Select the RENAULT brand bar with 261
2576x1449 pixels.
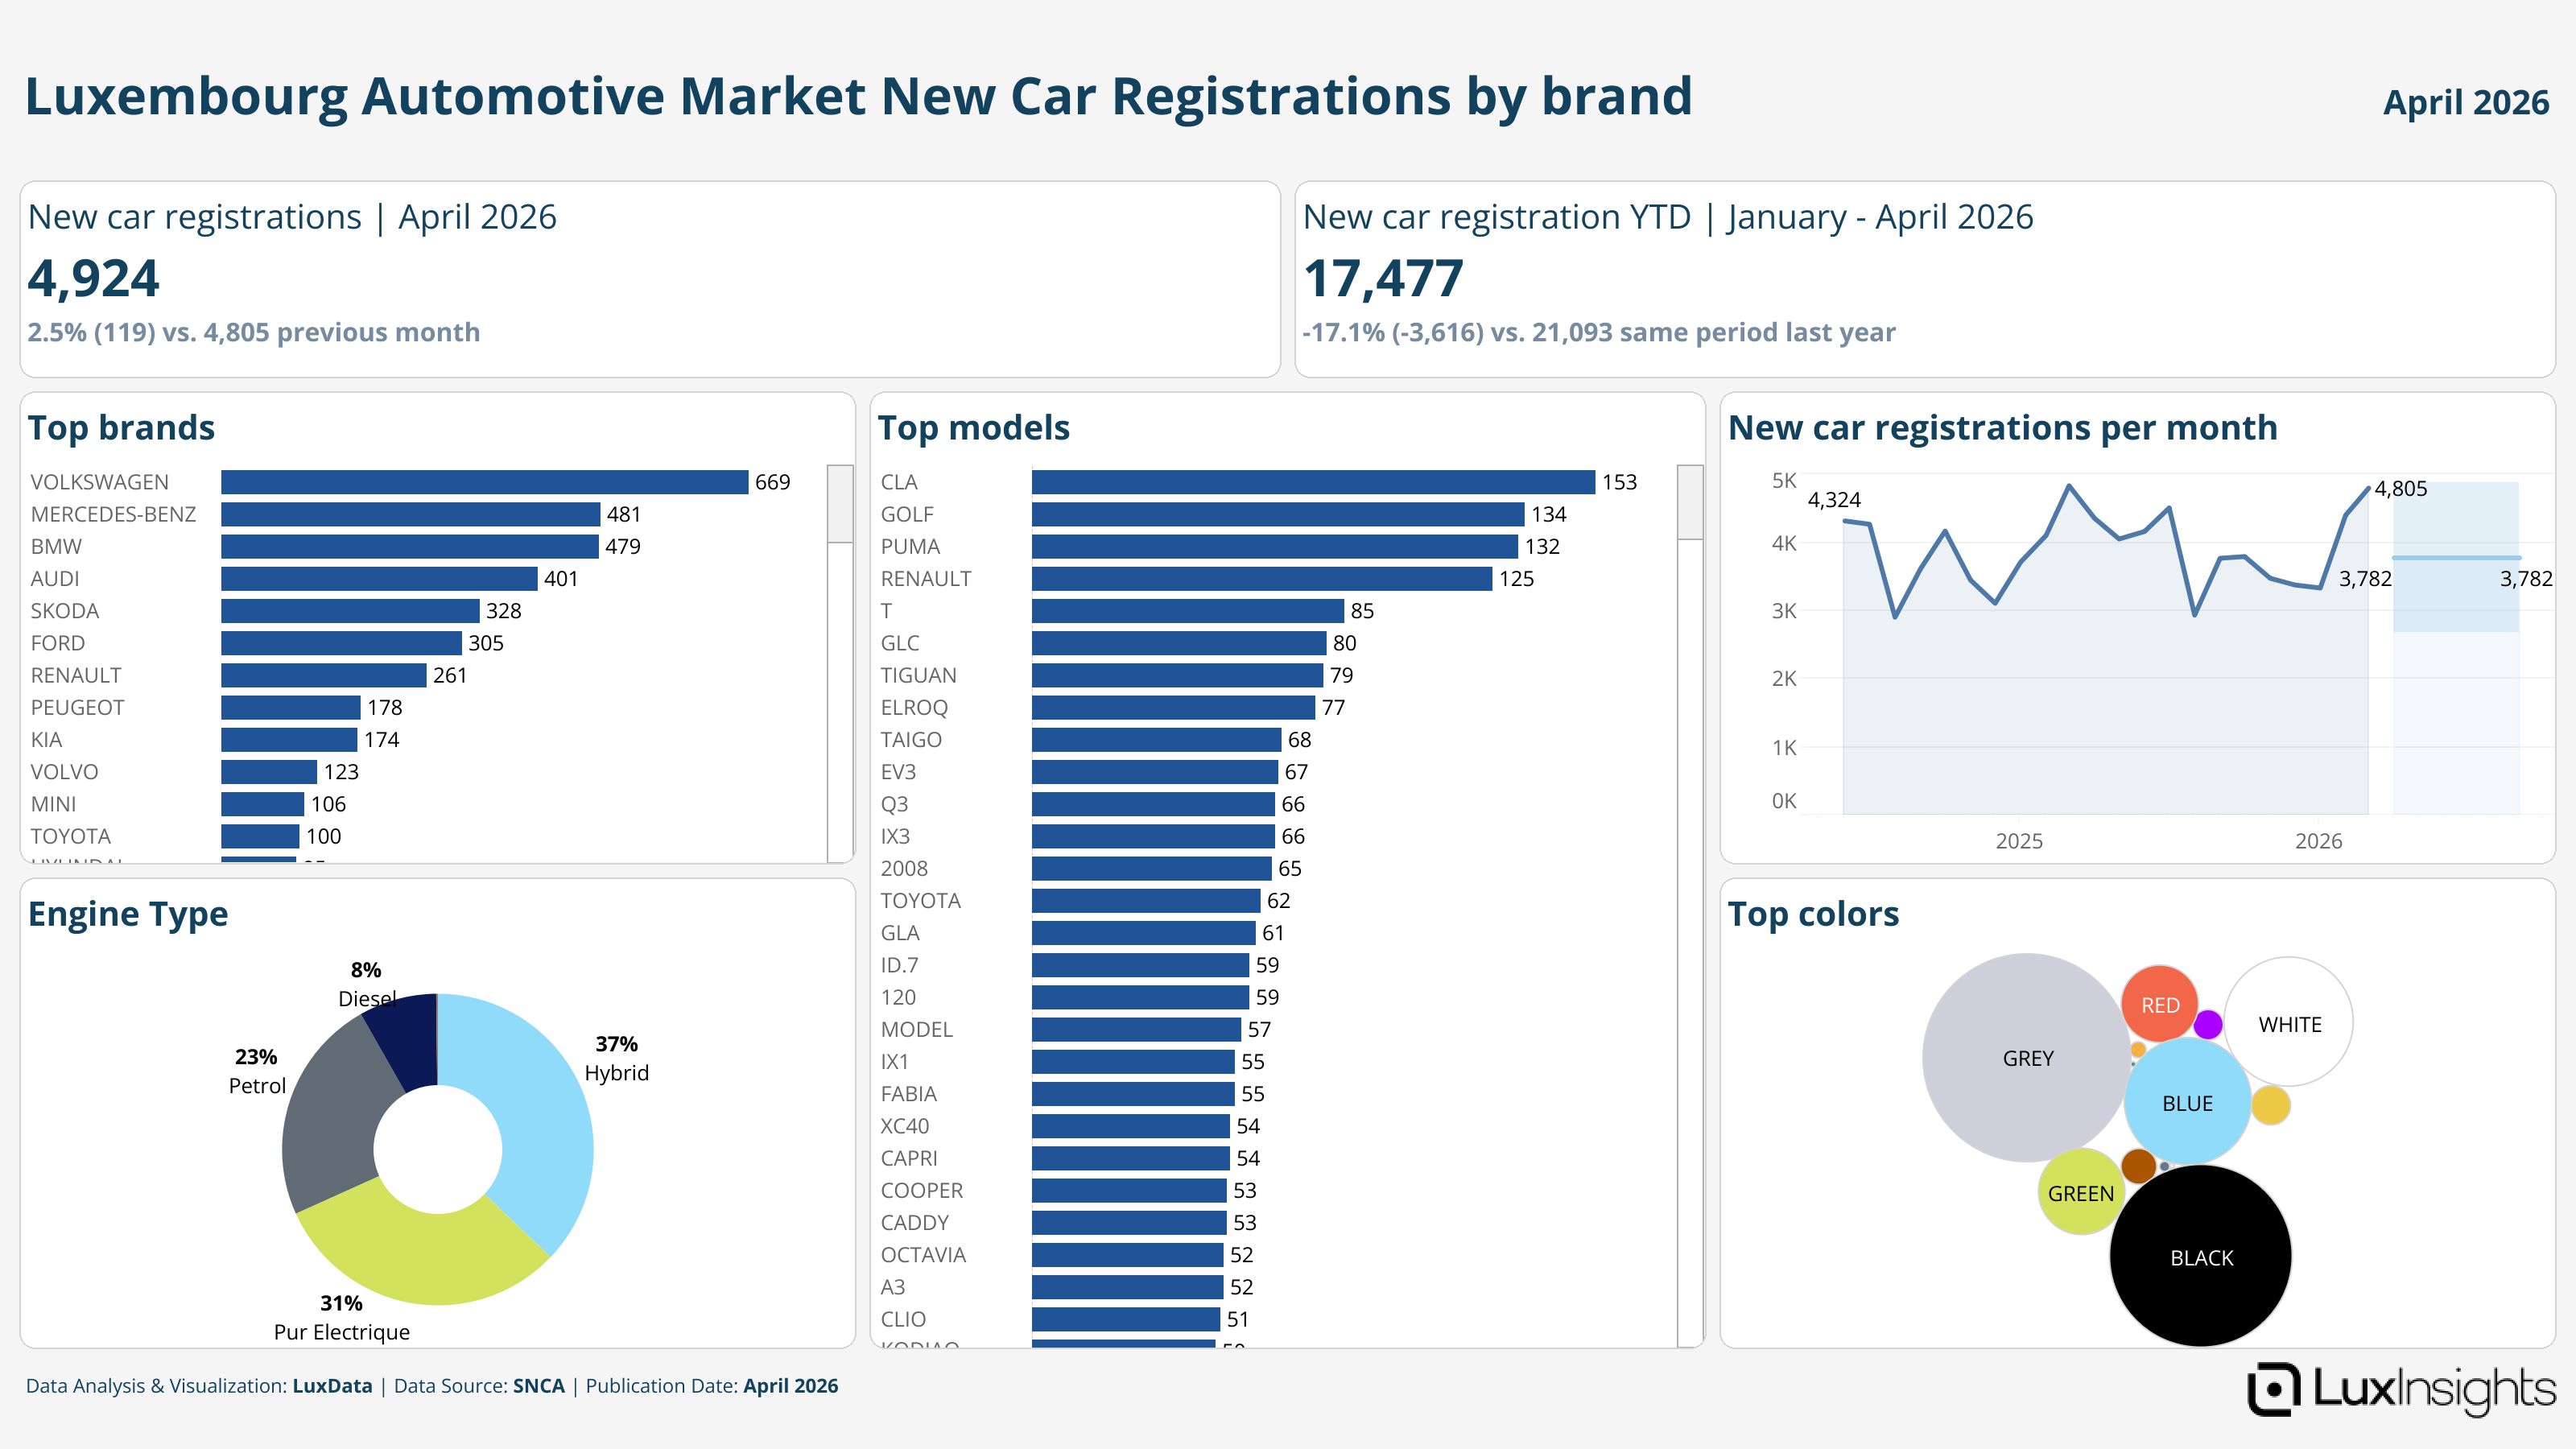[323, 675]
